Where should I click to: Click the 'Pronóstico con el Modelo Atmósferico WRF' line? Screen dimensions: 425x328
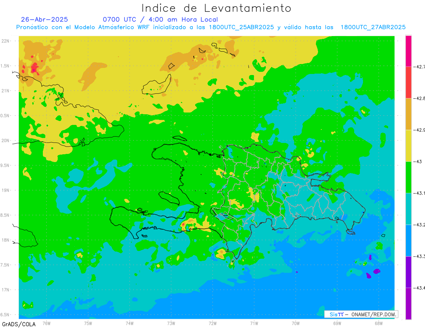211,27
